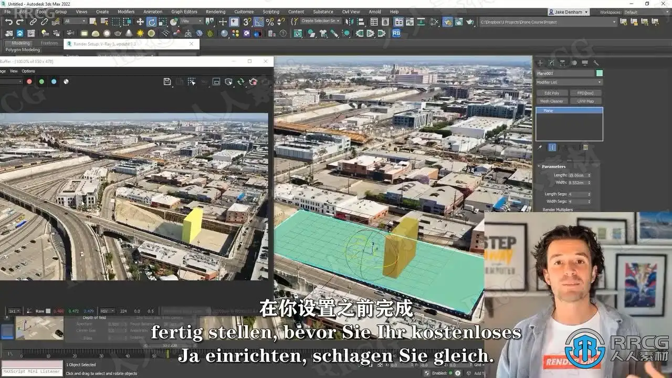The height and width of the screenshot is (378, 672).
Task: Choose the Select Object tool
Action: (93, 22)
